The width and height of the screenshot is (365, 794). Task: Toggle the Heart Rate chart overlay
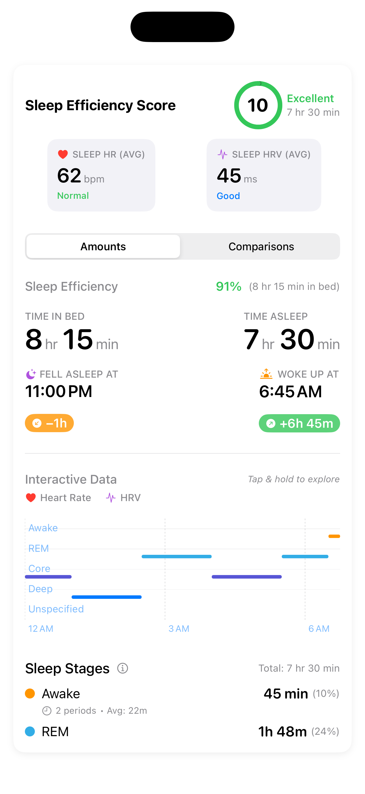(58, 497)
